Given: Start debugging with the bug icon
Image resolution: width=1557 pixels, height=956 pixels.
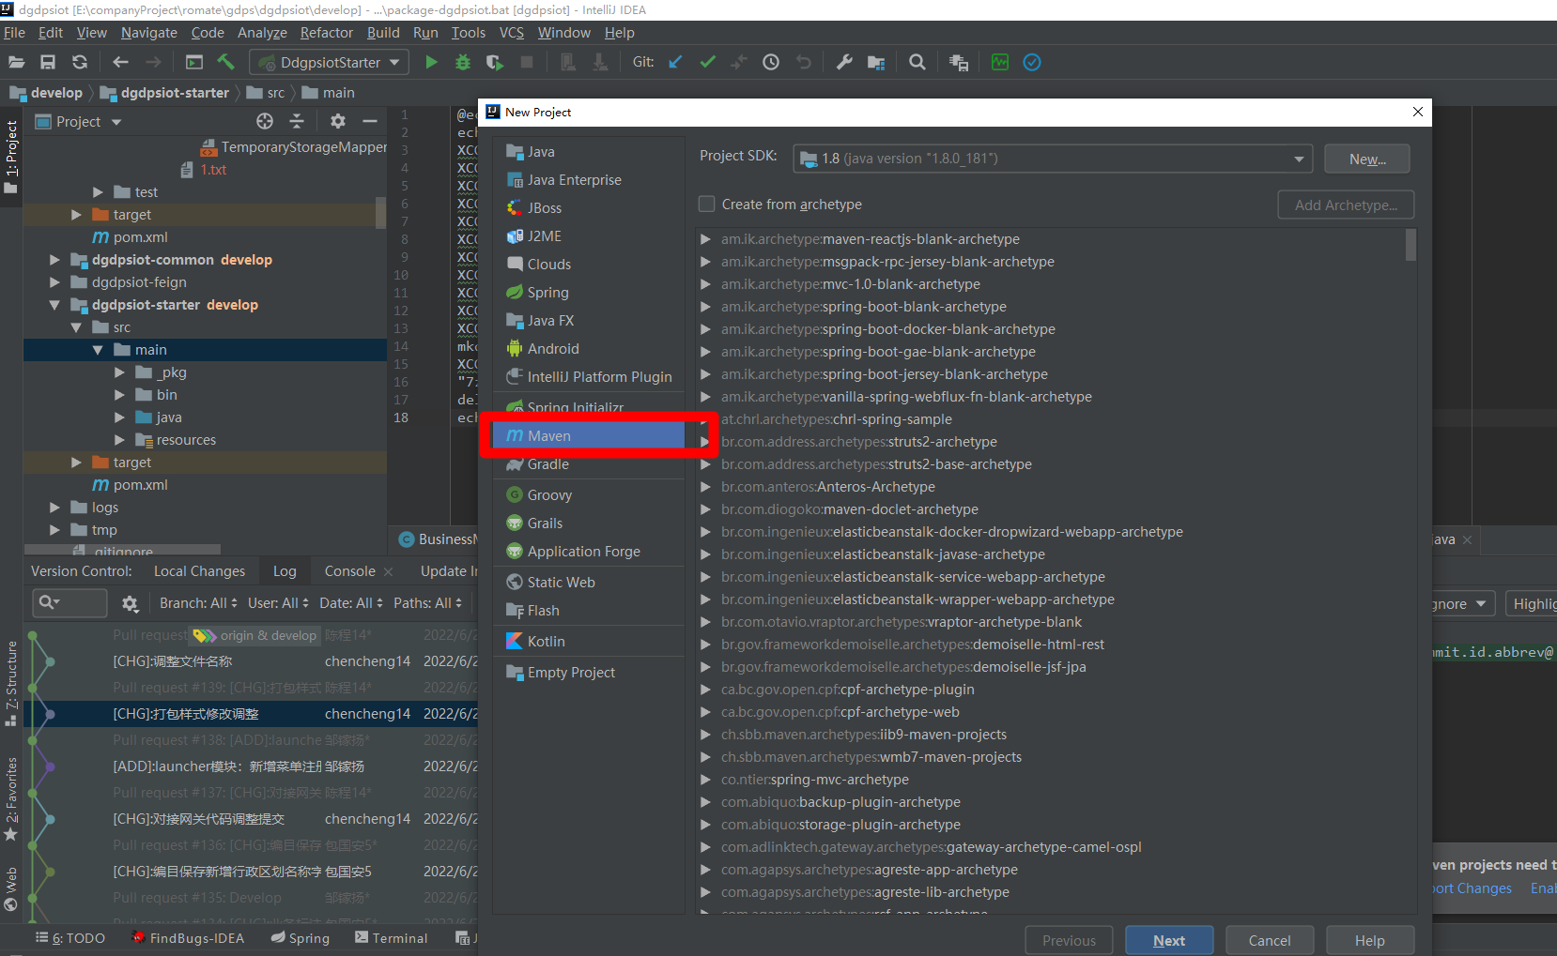Looking at the screenshot, I should click(463, 62).
